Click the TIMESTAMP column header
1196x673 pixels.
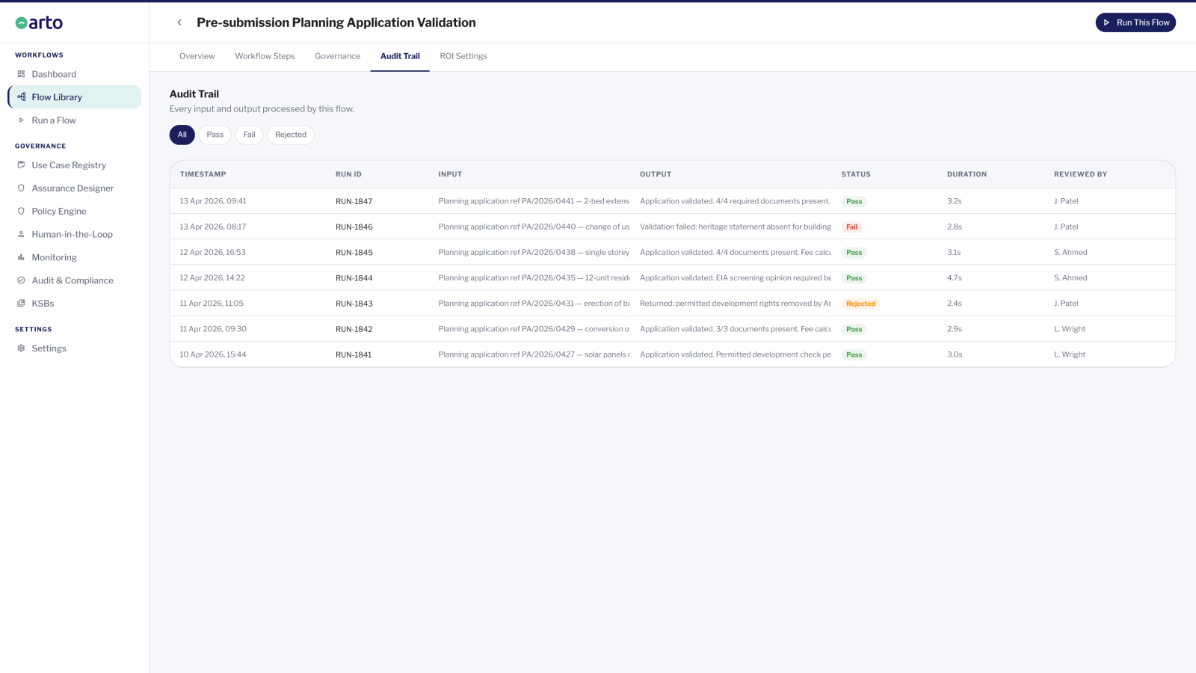[203, 174]
